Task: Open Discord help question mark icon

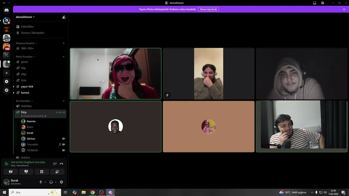Action: click(323, 3)
